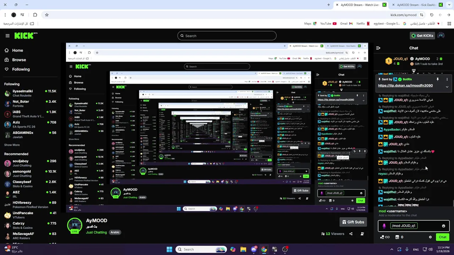Share the stream using the share icon
This screenshot has width=454, height=255.
[351, 234]
